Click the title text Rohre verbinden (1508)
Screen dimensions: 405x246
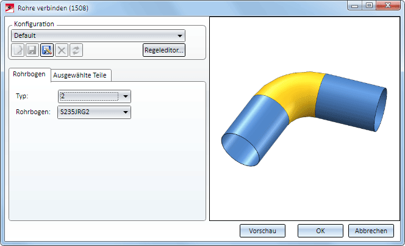53,8
